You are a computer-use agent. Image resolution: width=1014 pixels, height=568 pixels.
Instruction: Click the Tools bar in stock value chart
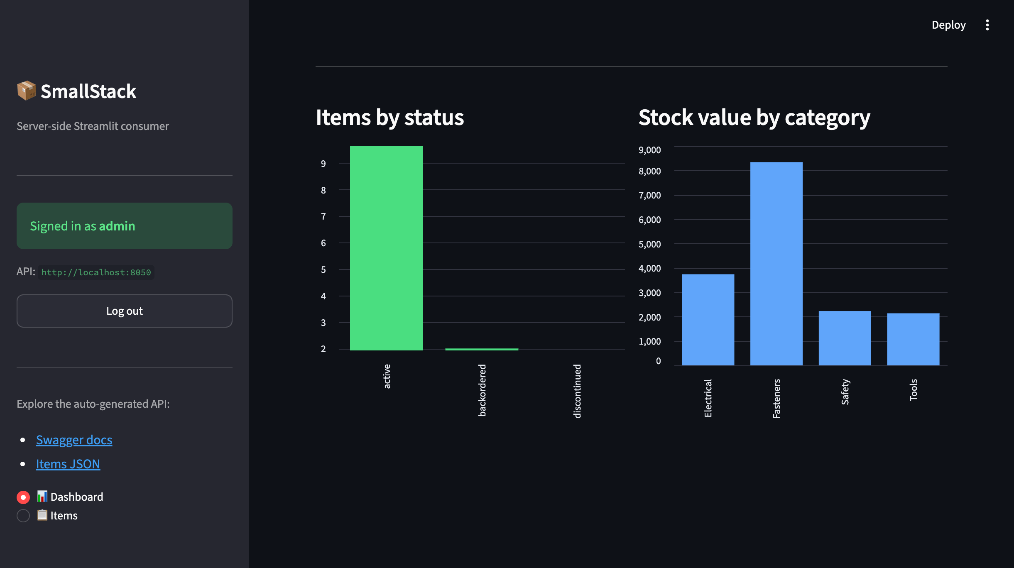(913, 339)
